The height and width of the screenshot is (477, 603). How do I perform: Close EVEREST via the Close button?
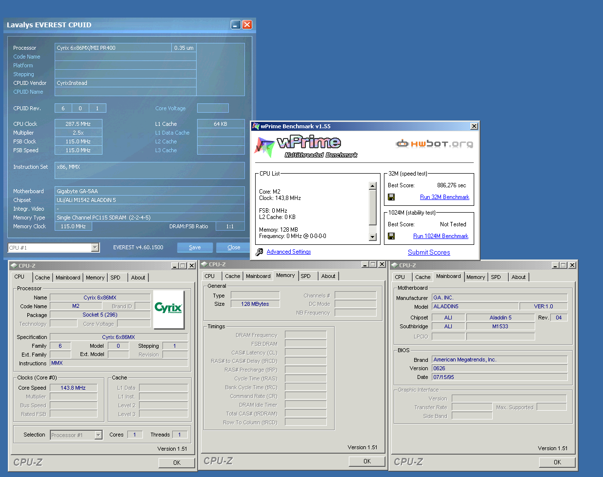234,247
